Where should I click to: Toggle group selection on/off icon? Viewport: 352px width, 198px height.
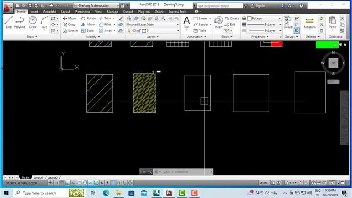[296, 31]
